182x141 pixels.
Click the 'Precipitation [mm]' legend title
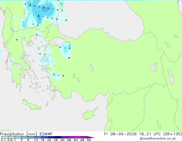[19, 134]
